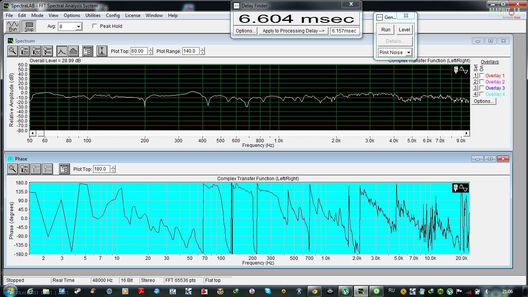This screenshot has height=297, width=528.
Task: Open the License menu
Action: coord(133,15)
